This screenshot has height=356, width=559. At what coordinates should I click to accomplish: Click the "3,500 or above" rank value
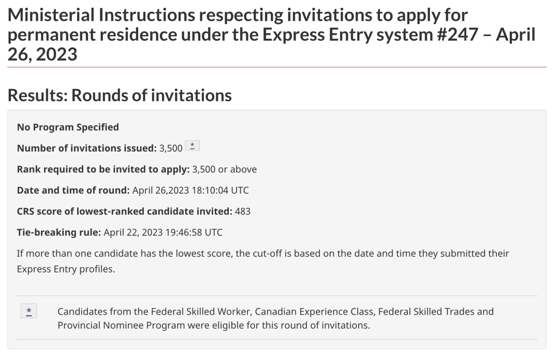point(225,169)
